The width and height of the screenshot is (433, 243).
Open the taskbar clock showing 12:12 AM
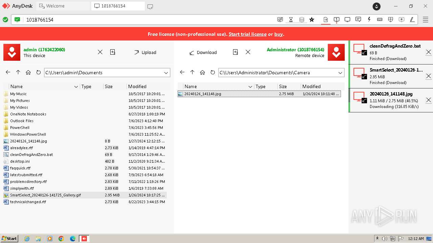[416, 239]
